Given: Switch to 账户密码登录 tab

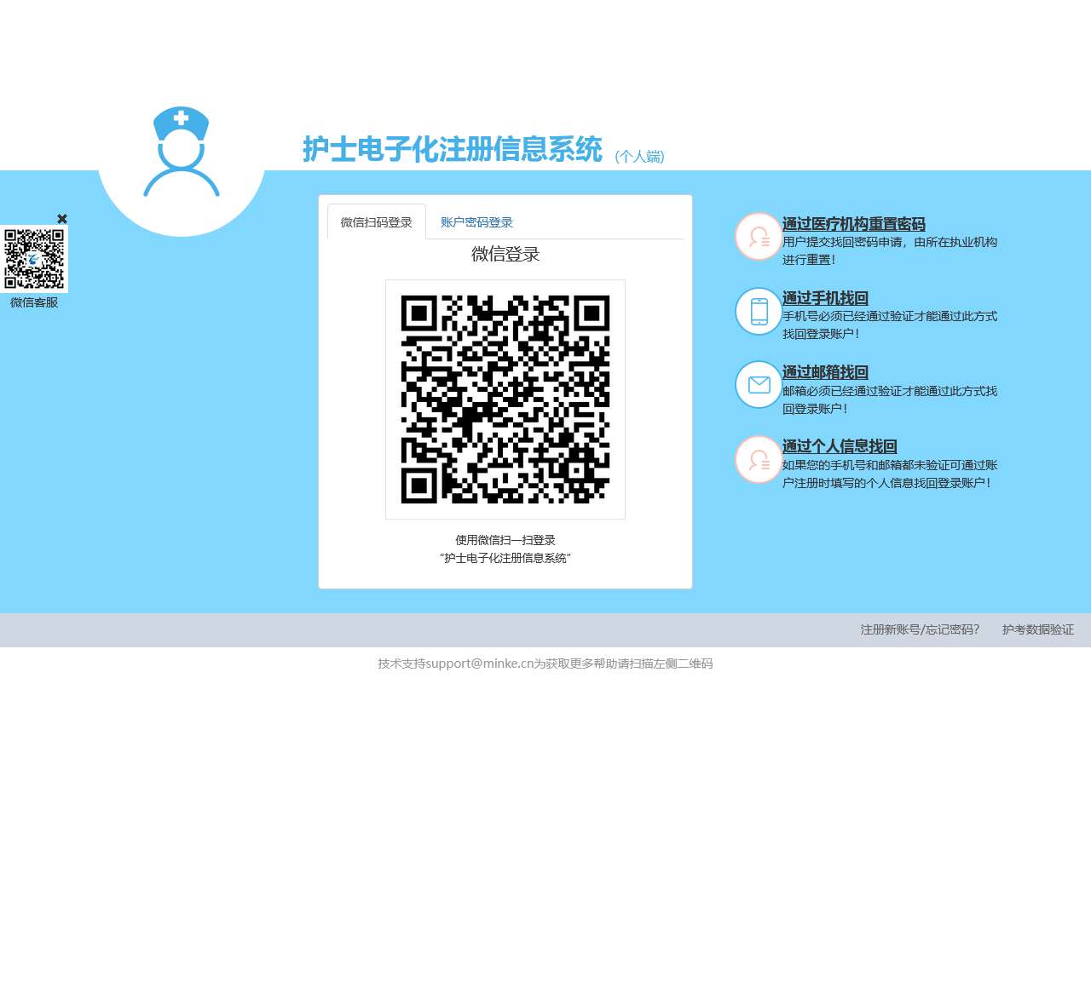Looking at the screenshot, I should click(x=476, y=222).
